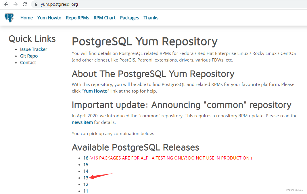
Task: Click "You can pick up any combination below:" text
Action: 113,134
